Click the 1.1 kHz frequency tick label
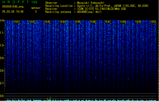Screen dimensions: 159x101 (2, 33)
